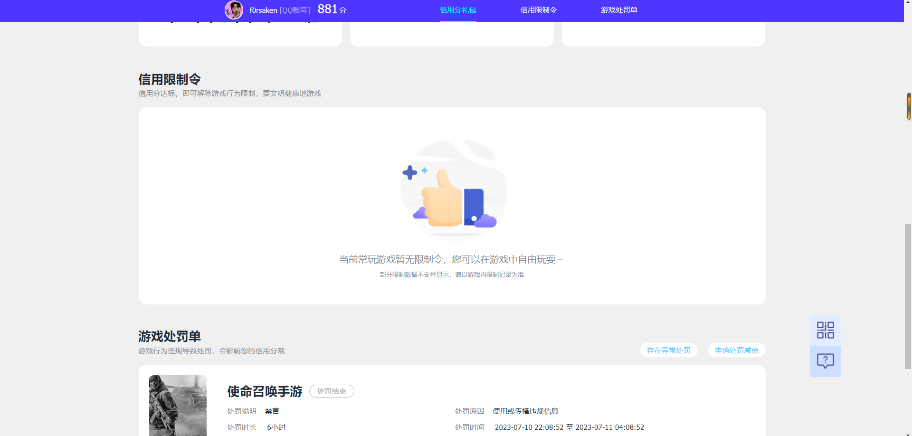Click the 使用或传播违规信息 reason text

coord(525,411)
